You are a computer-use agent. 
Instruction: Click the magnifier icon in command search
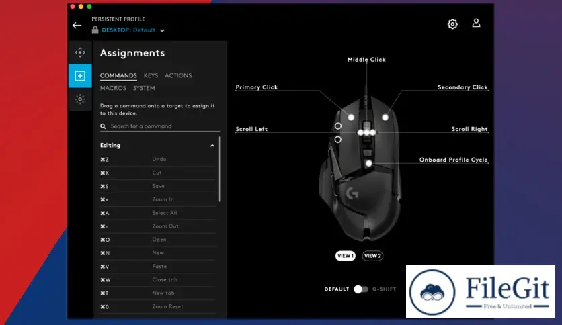point(103,126)
